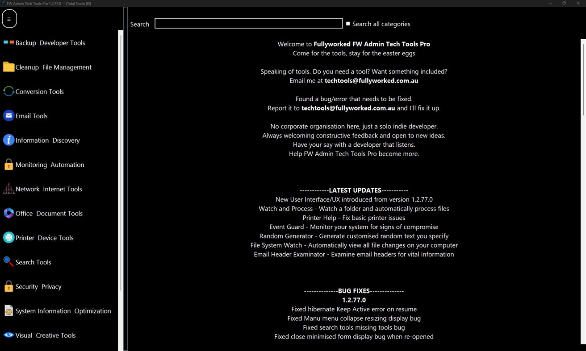Image resolution: width=586 pixels, height=351 pixels.
Task: Restore down the application window
Action: [564, 3]
